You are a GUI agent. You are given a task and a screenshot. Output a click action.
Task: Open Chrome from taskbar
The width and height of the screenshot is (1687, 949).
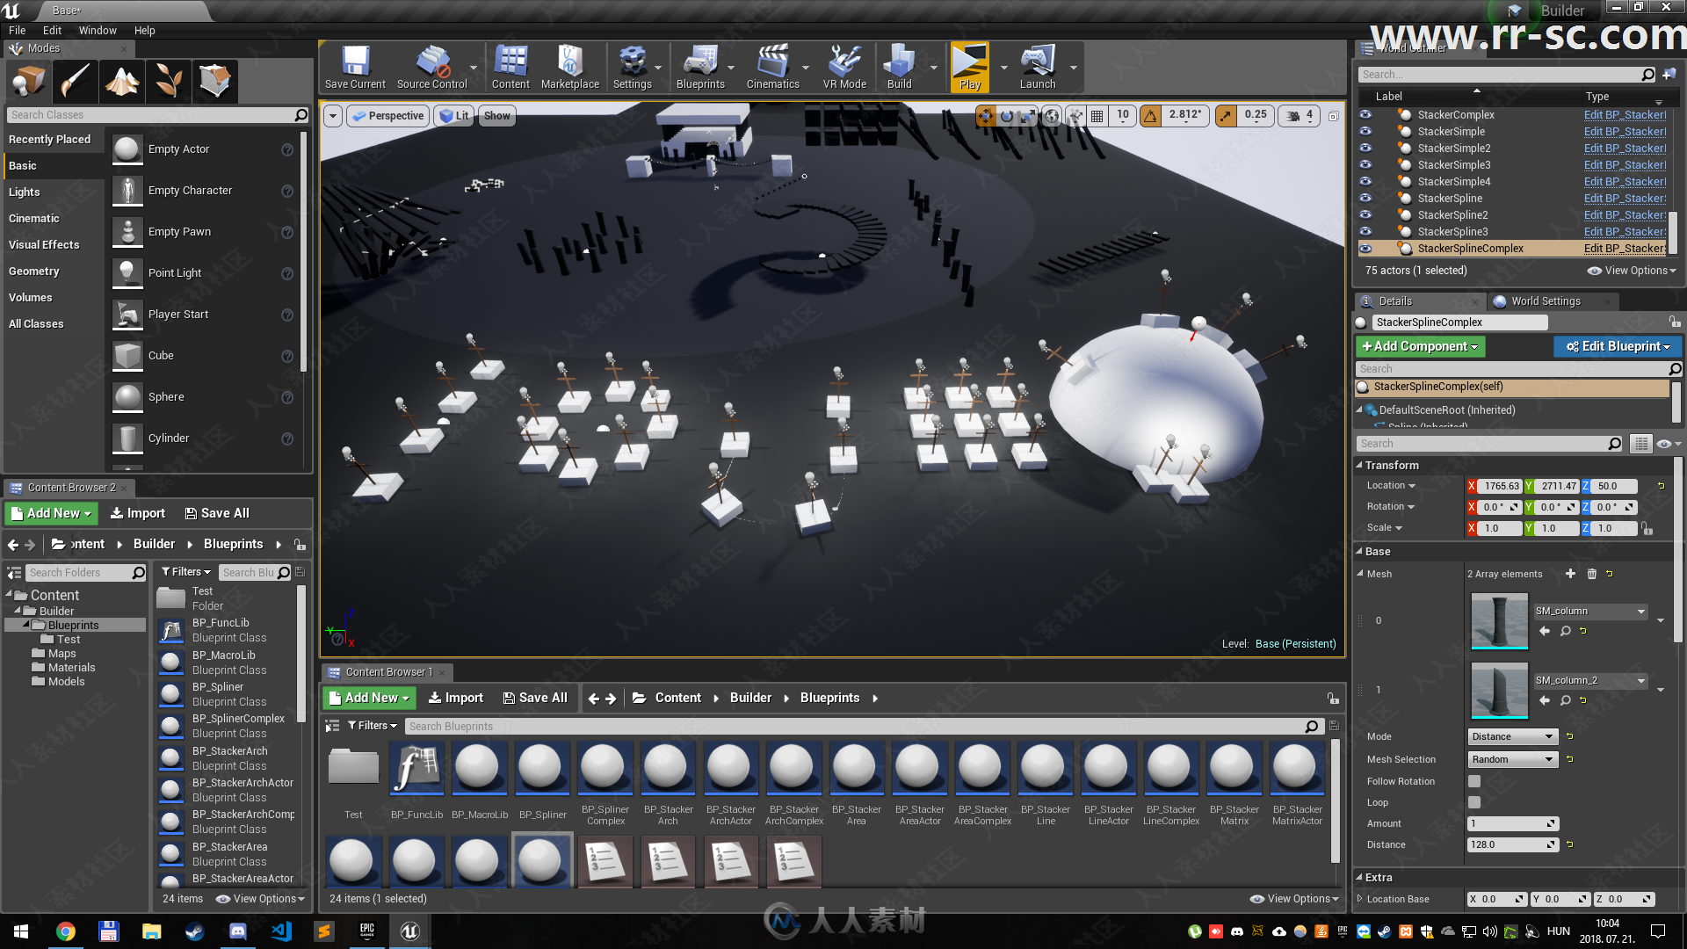coord(66,931)
